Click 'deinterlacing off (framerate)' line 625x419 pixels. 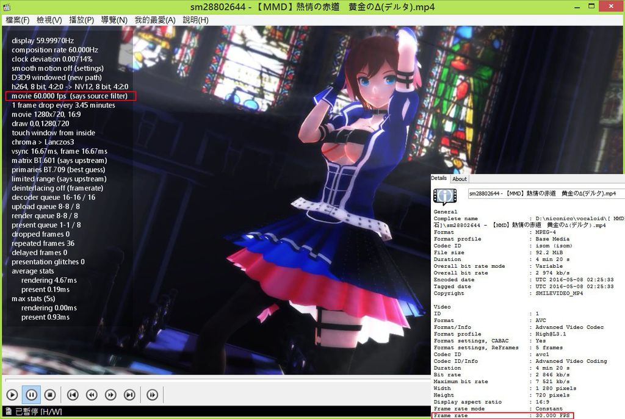coord(57,188)
